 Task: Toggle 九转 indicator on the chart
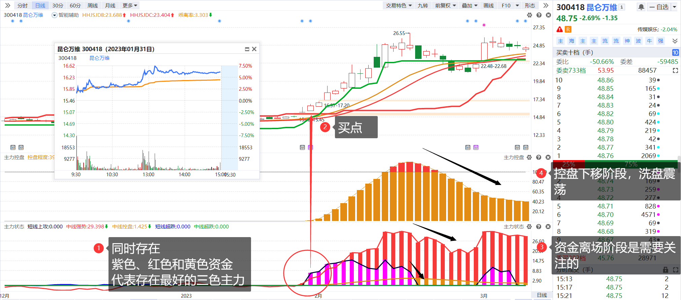[x=423, y=5]
